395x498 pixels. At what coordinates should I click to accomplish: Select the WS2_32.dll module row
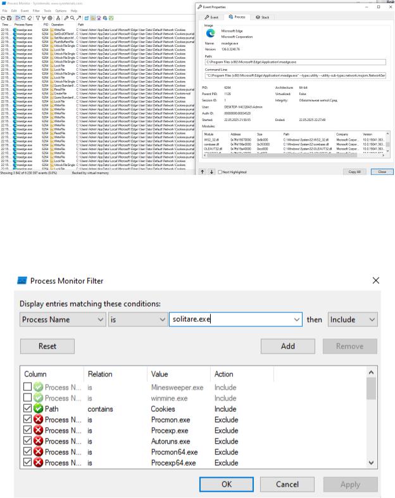294,140
